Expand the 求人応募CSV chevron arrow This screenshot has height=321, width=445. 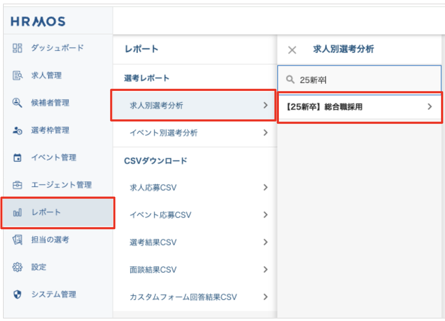pyautogui.click(x=265, y=187)
